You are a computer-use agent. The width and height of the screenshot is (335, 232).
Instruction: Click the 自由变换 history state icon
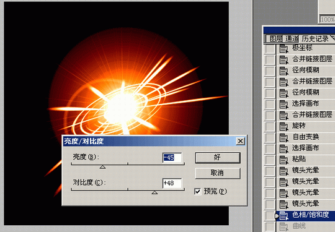pos(284,137)
